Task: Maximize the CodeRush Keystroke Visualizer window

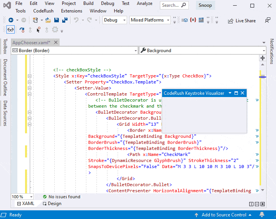Action: coord(236,93)
